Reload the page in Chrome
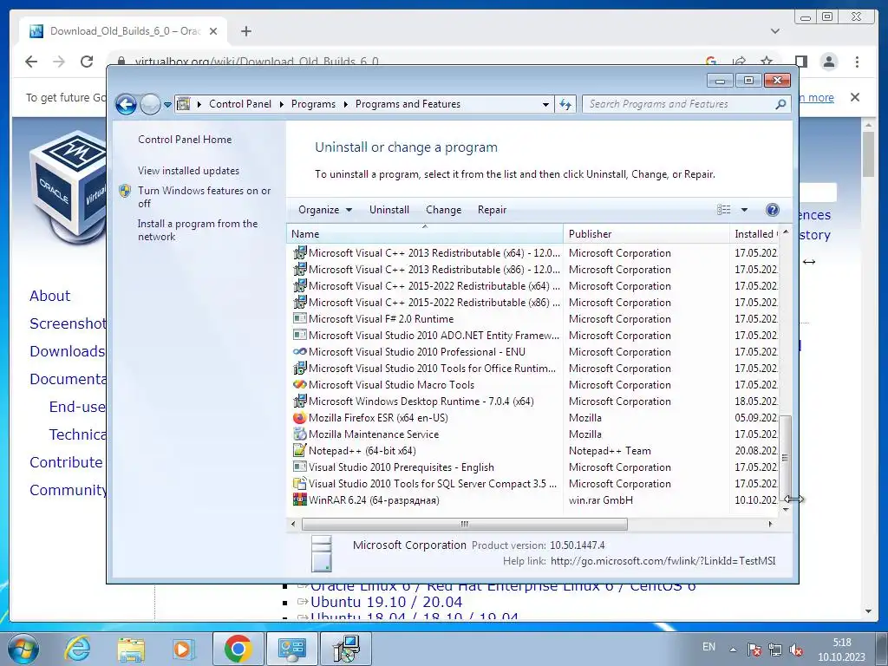The height and width of the screenshot is (666, 888). click(x=87, y=62)
